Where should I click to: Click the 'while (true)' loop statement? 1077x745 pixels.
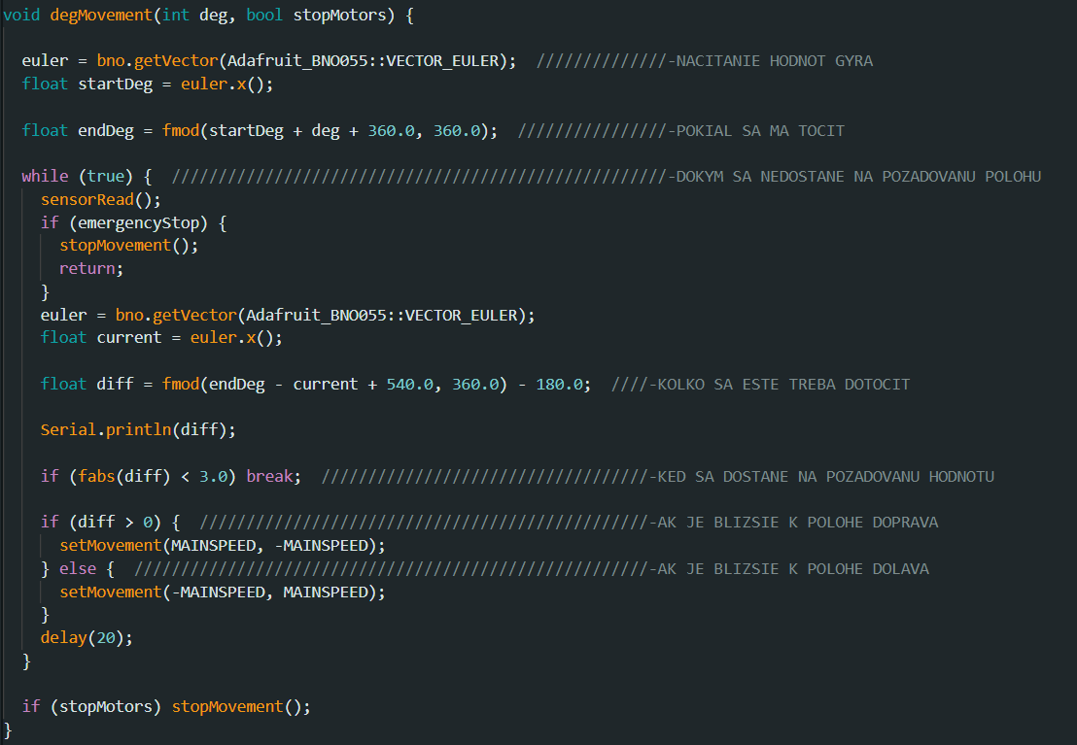point(78,176)
